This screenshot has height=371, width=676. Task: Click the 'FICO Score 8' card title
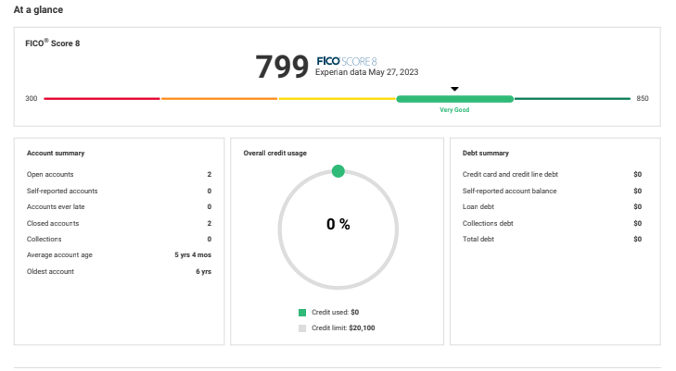(52, 43)
